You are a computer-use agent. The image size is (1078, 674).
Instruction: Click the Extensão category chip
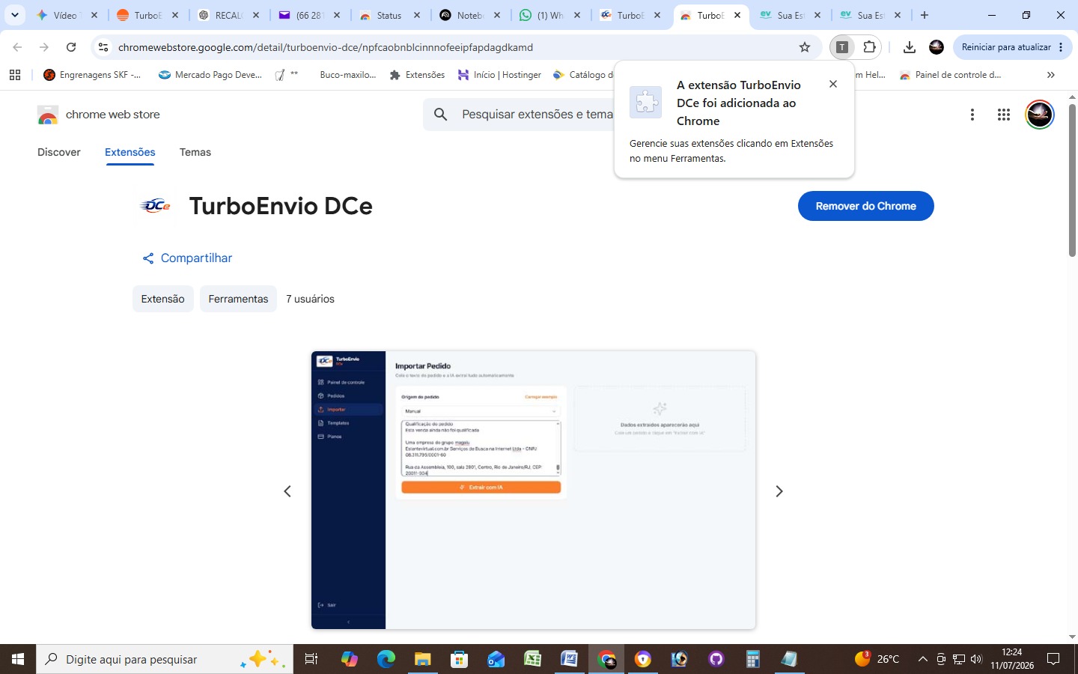[x=163, y=299]
